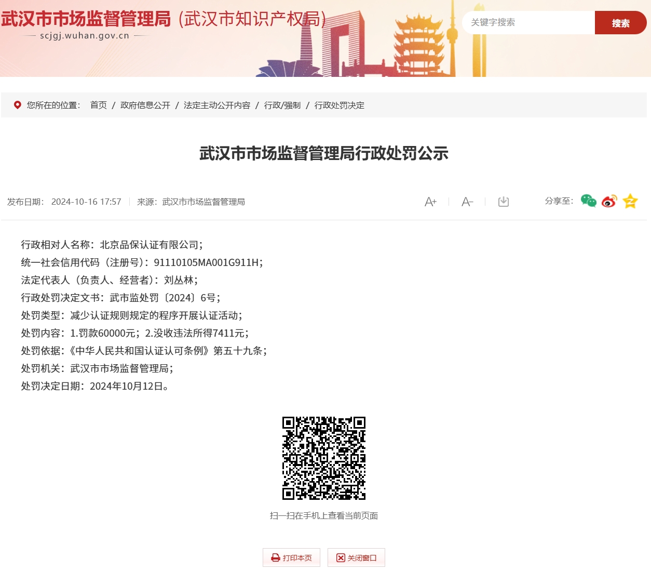Go to 首页 in breadcrumb
651x571 pixels.
(99, 105)
